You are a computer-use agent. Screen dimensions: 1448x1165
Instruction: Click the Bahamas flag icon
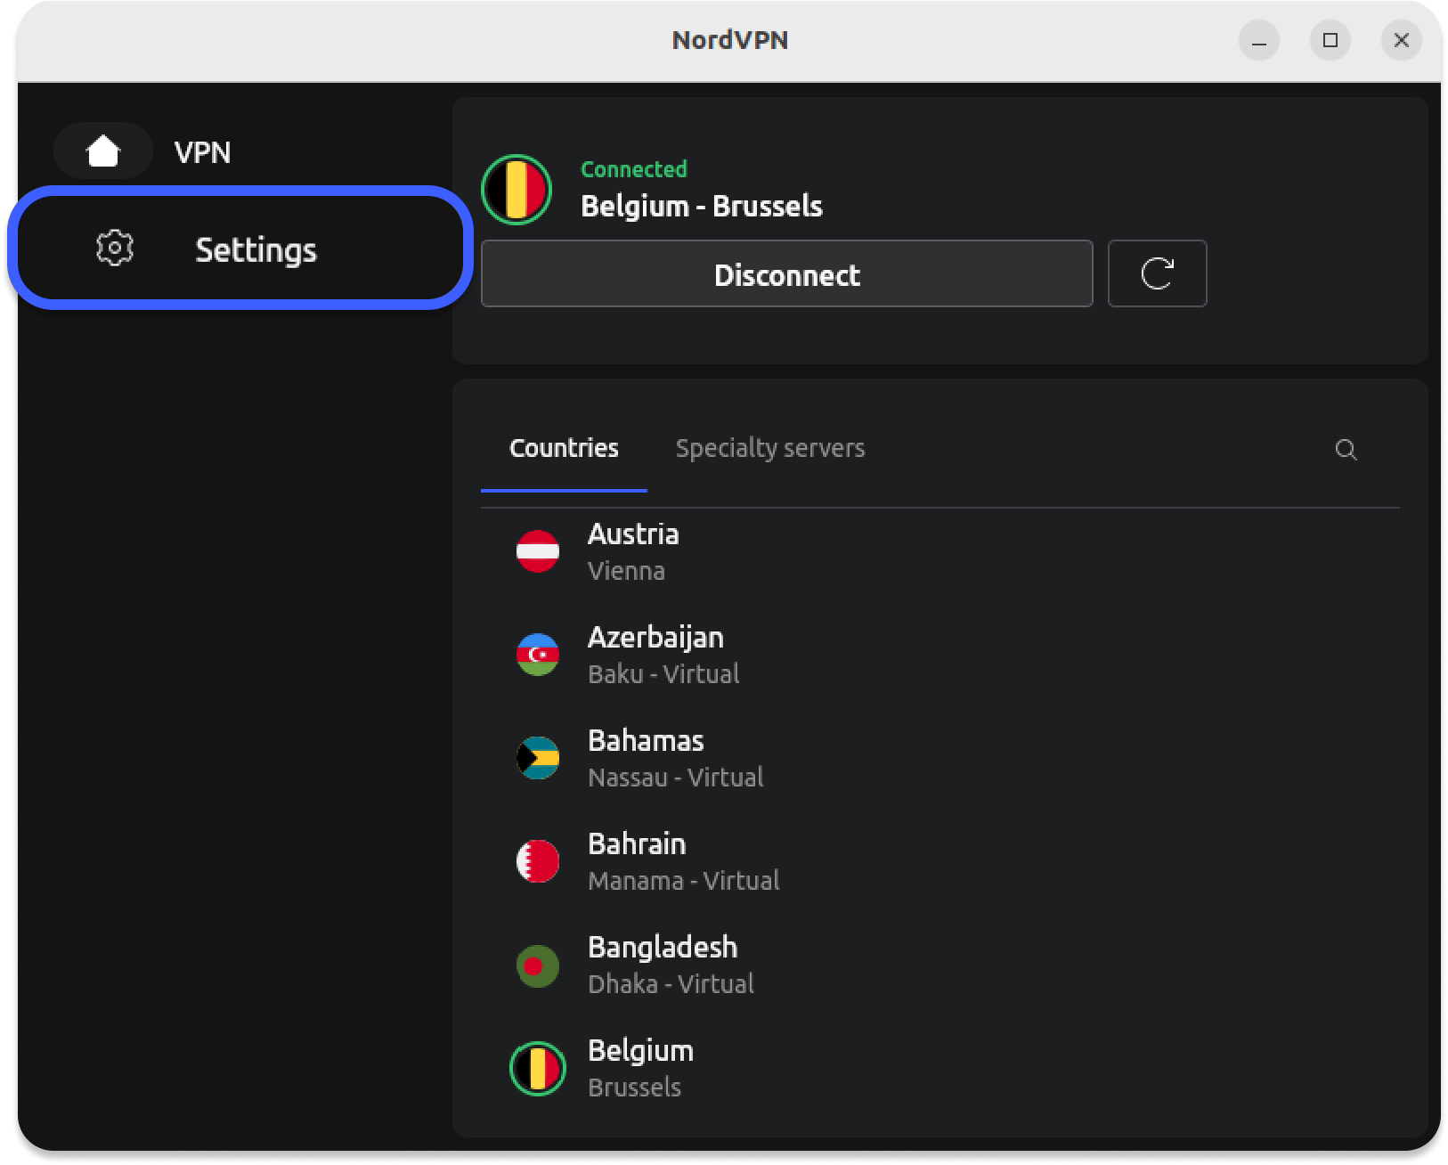(x=538, y=758)
